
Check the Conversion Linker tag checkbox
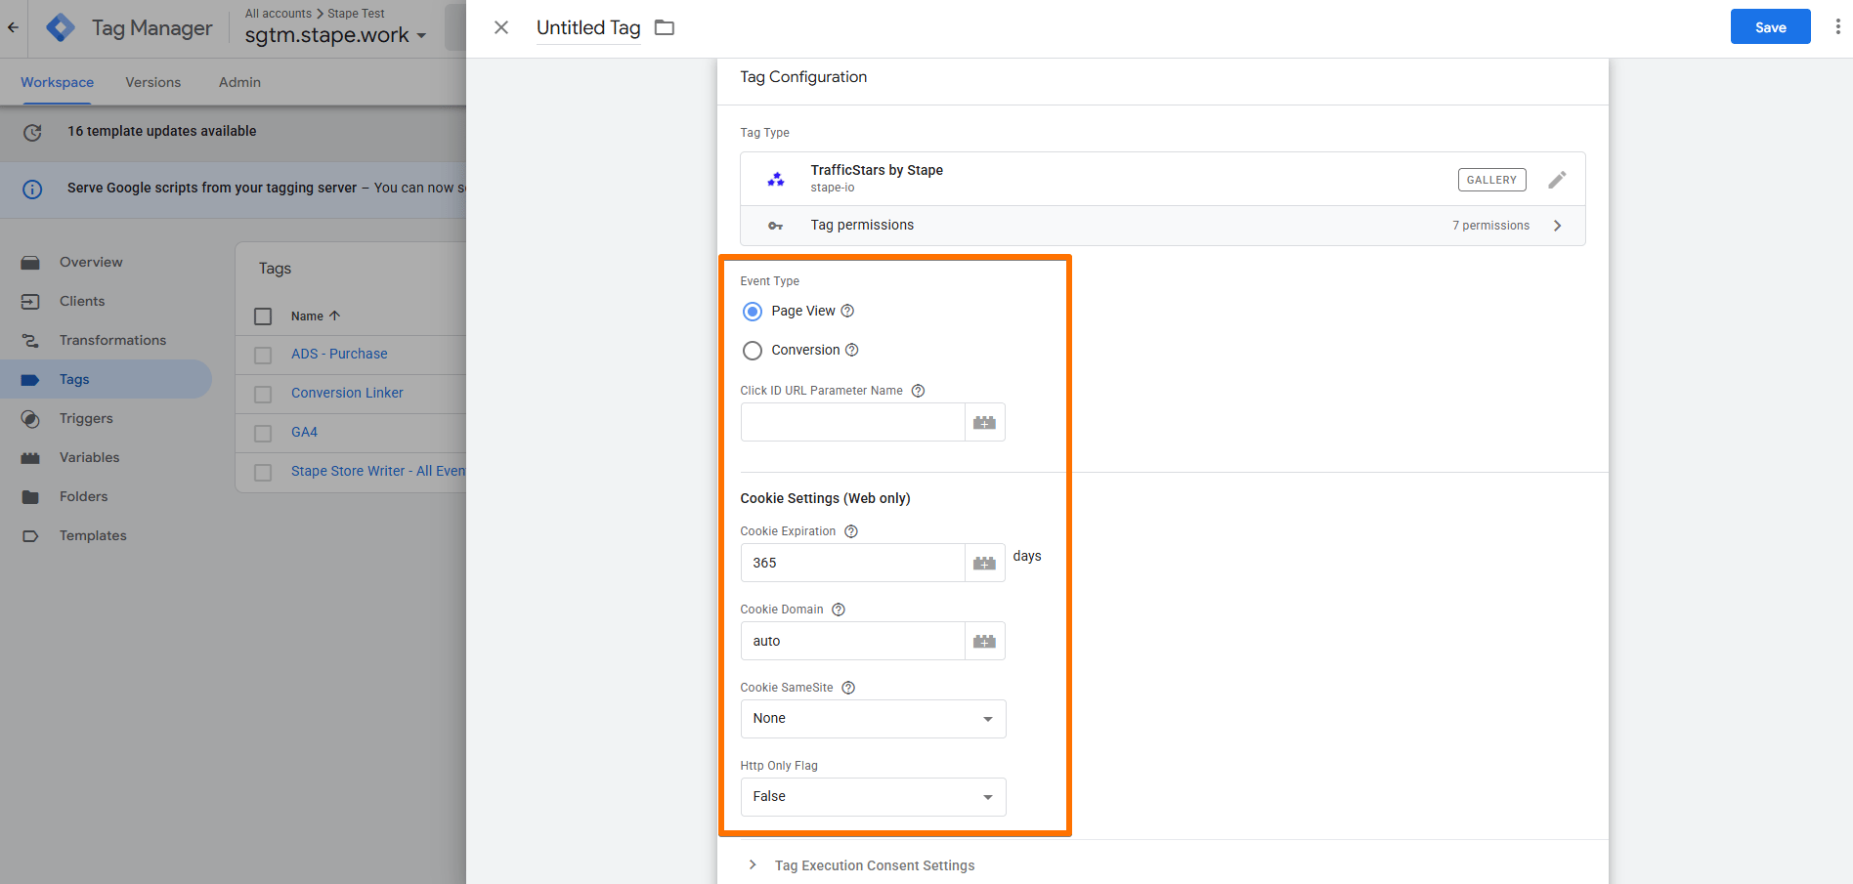coord(263,394)
